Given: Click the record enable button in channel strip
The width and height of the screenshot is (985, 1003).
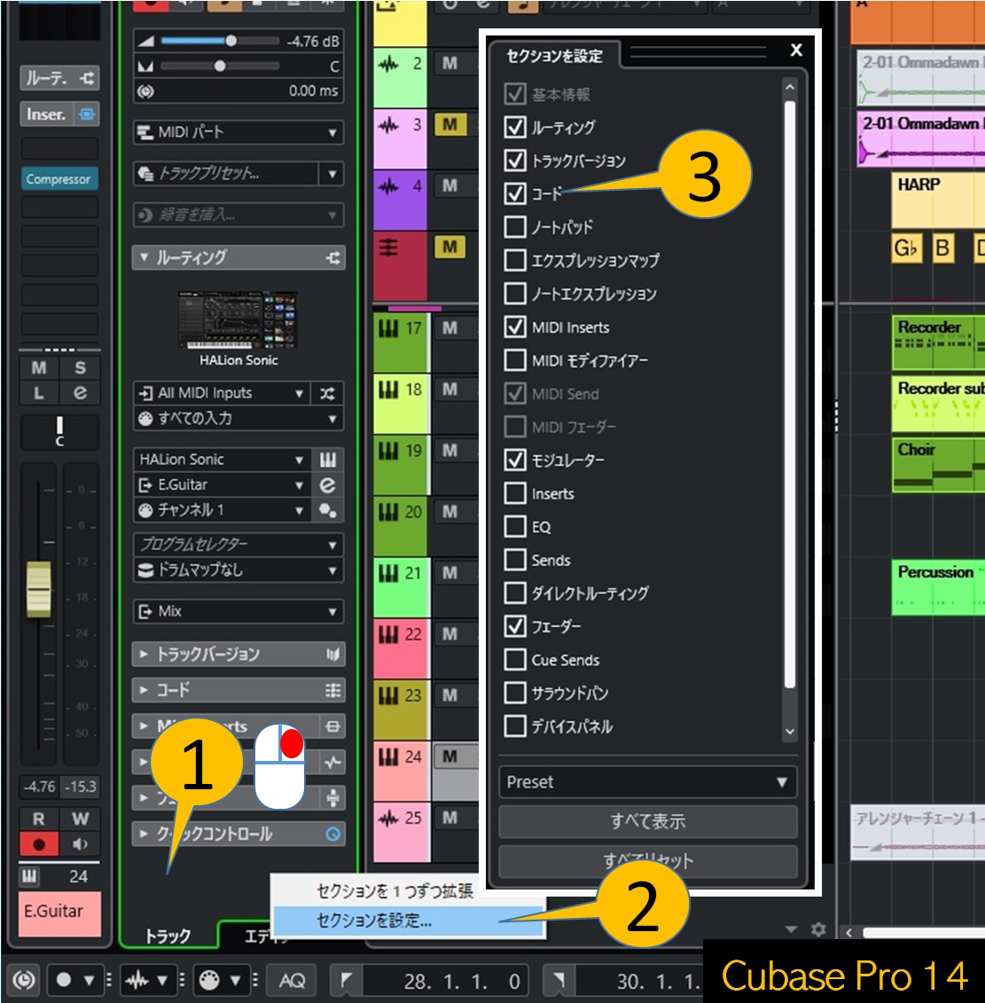Looking at the screenshot, I should [38, 844].
